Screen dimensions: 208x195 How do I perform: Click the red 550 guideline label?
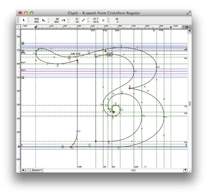click(x=23, y=70)
